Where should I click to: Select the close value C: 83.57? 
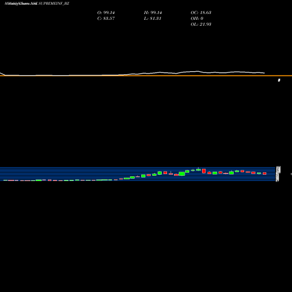click(x=106, y=19)
